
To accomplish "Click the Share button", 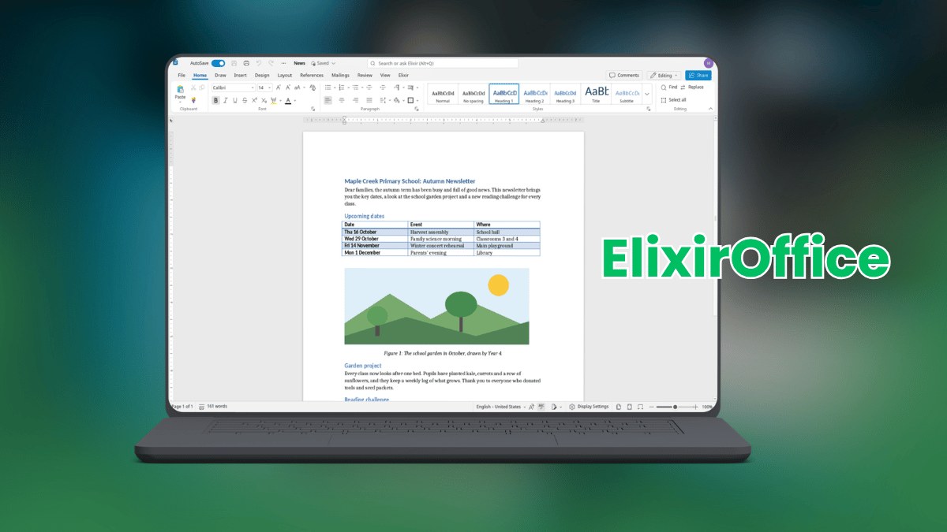I will [x=698, y=76].
